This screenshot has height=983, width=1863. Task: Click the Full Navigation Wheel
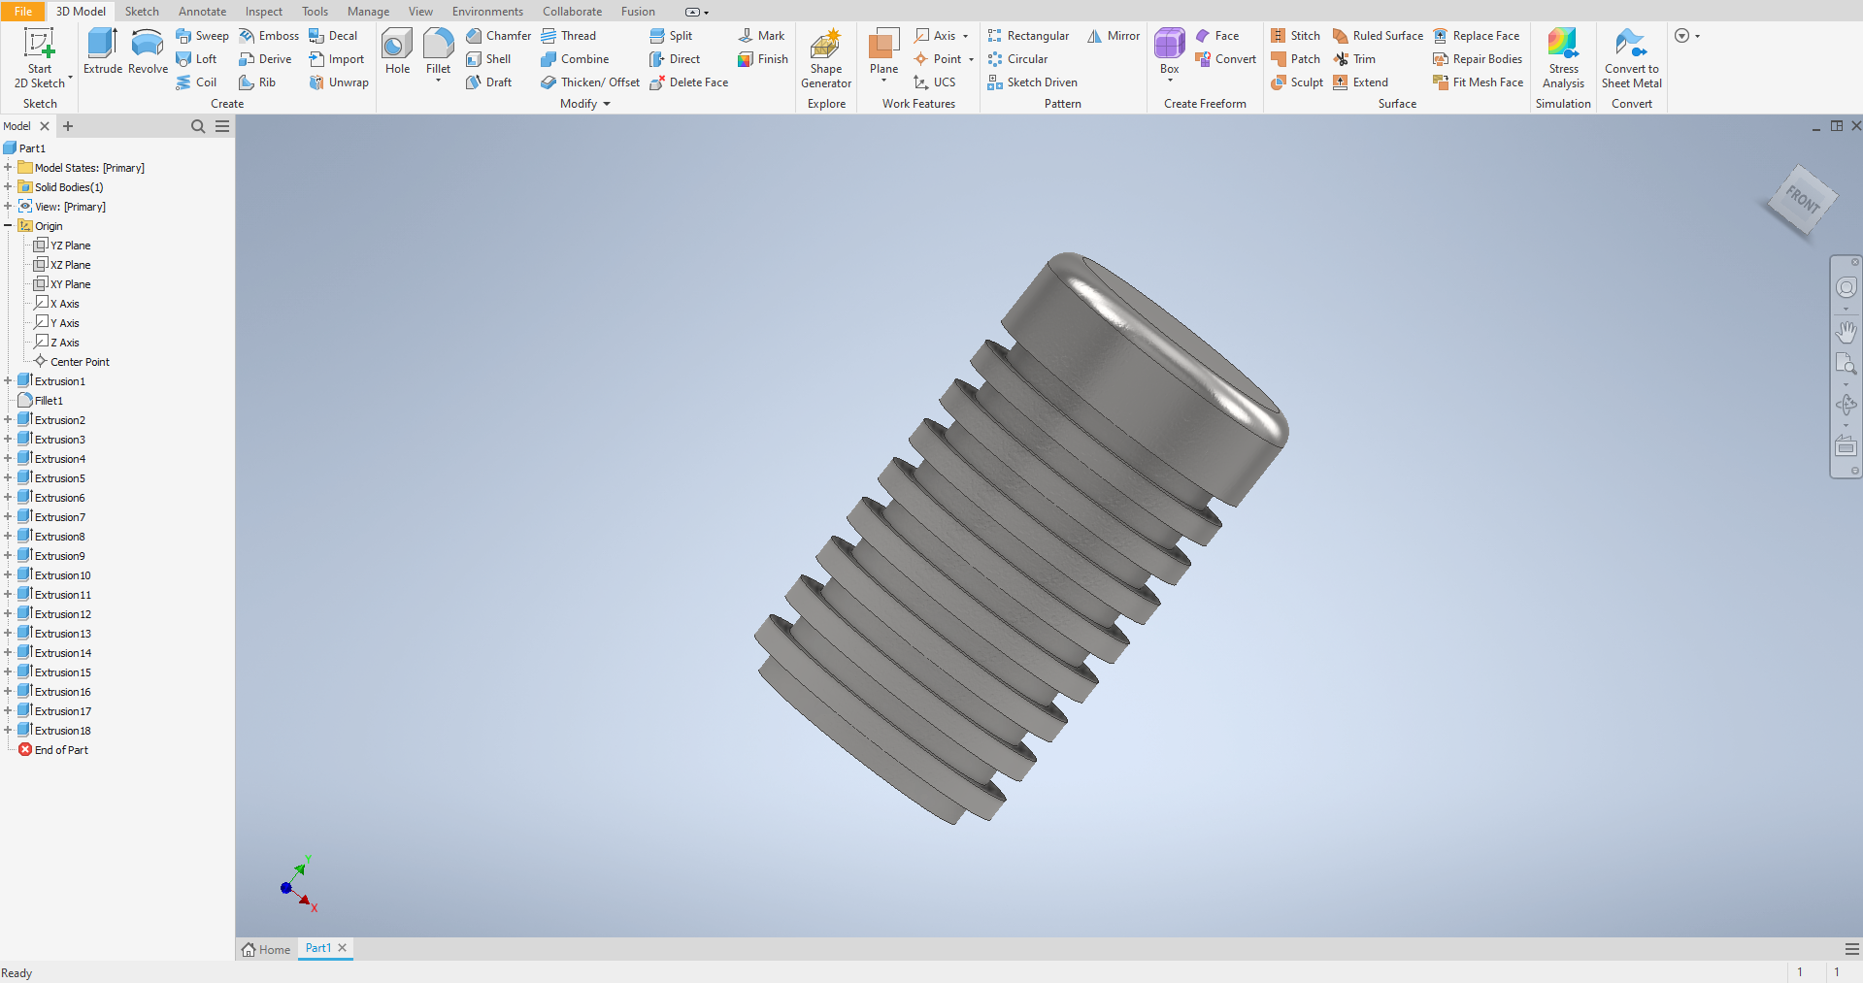point(1846,287)
